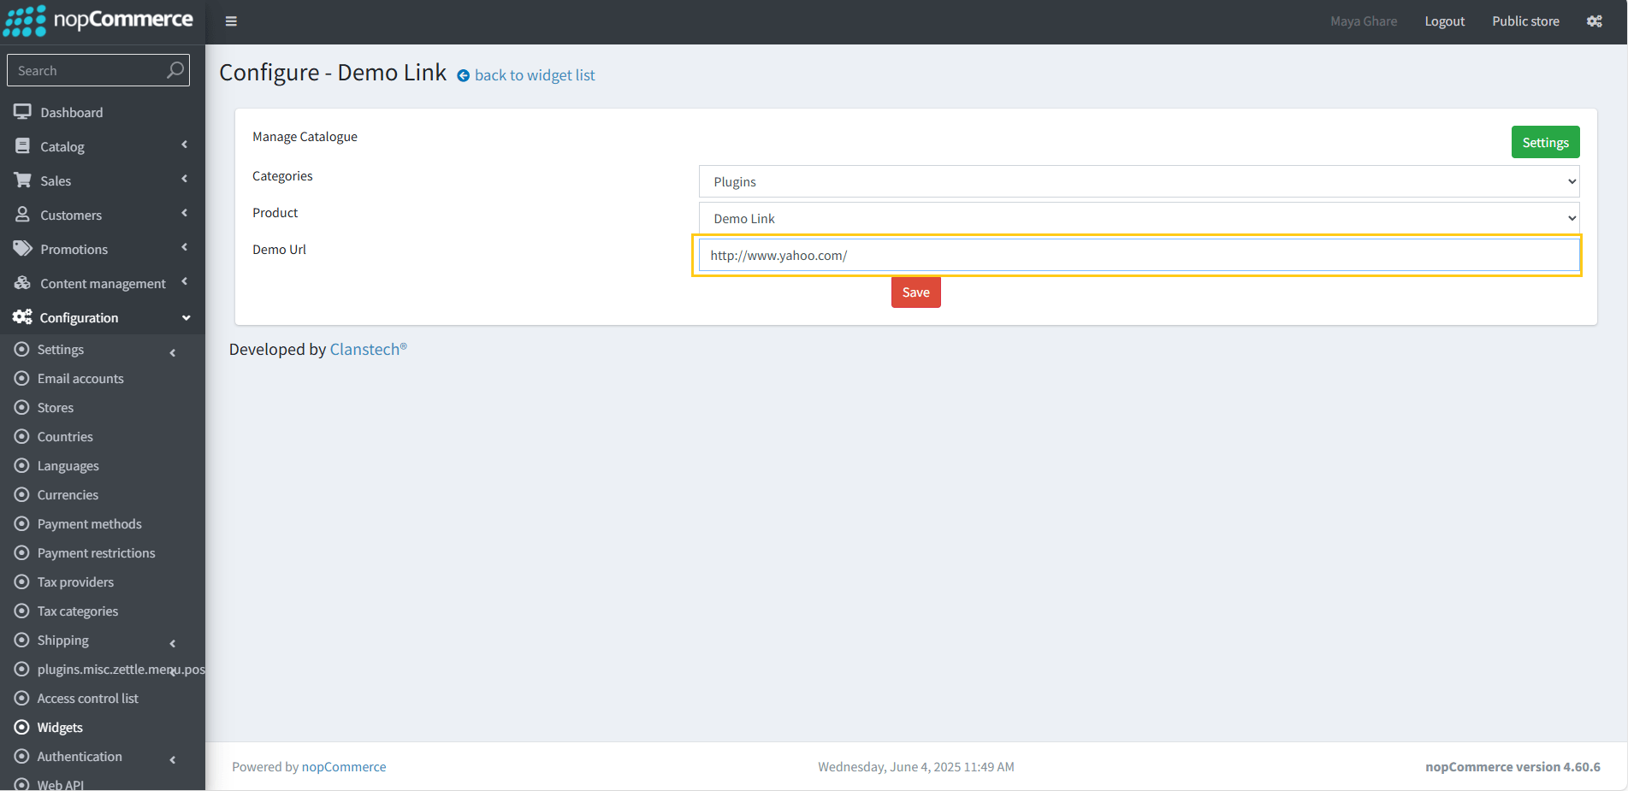Screen dimensions: 1628x791
Task: Click the hamburger sidebar toggle icon
Action: coord(231,21)
